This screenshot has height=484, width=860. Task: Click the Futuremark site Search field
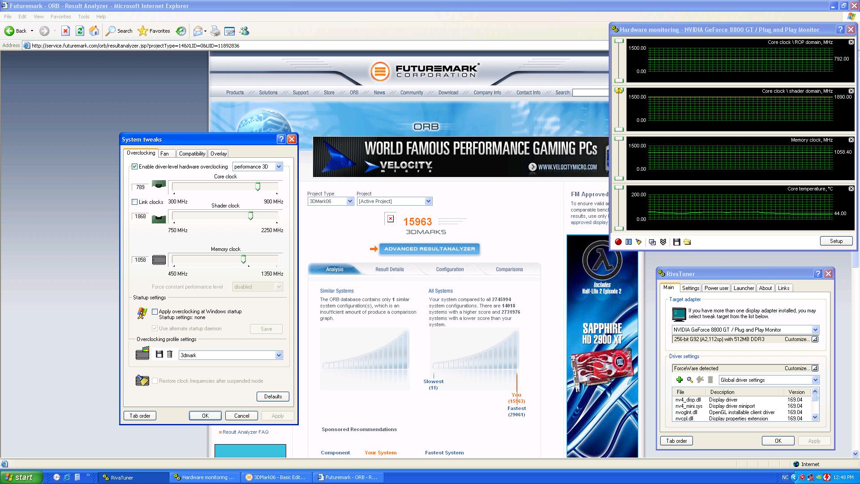point(590,92)
